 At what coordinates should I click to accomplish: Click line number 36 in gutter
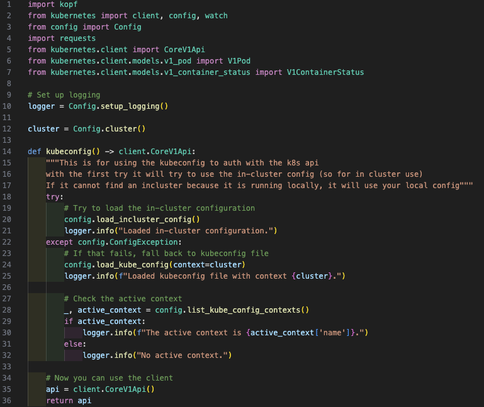click(7, 401)
